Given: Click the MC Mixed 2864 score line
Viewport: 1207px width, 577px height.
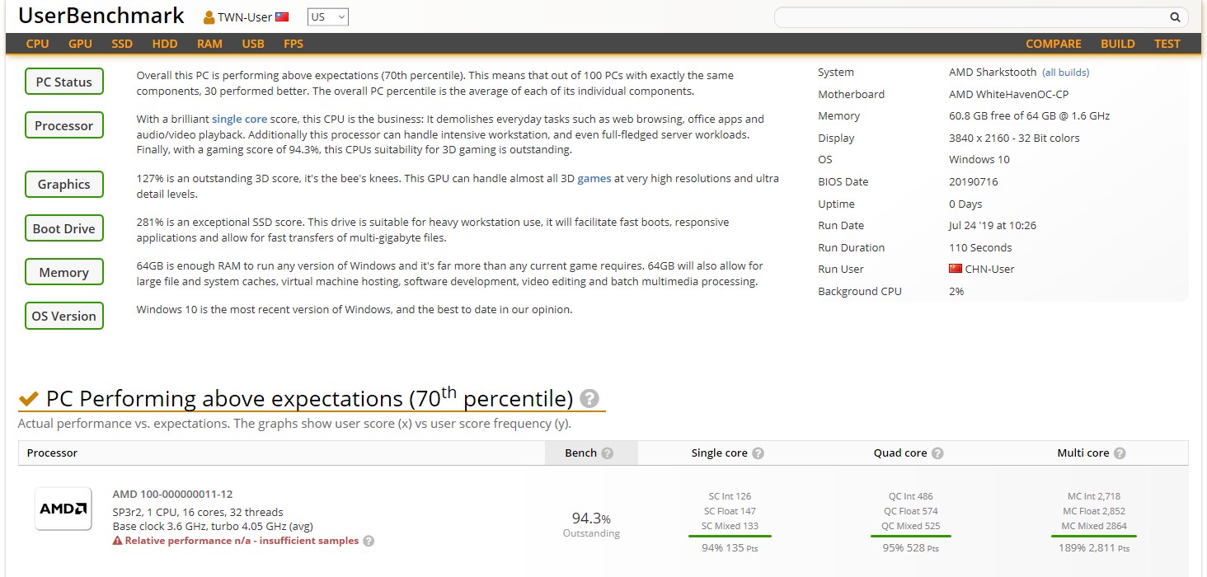Looking at the screenshot, I should tap(1093, 526).
